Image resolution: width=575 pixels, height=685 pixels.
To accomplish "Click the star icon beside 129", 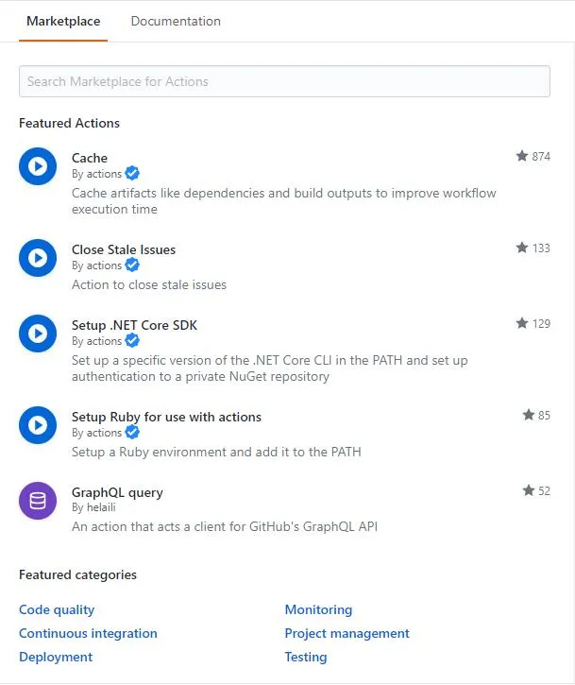I will [522, 323].
